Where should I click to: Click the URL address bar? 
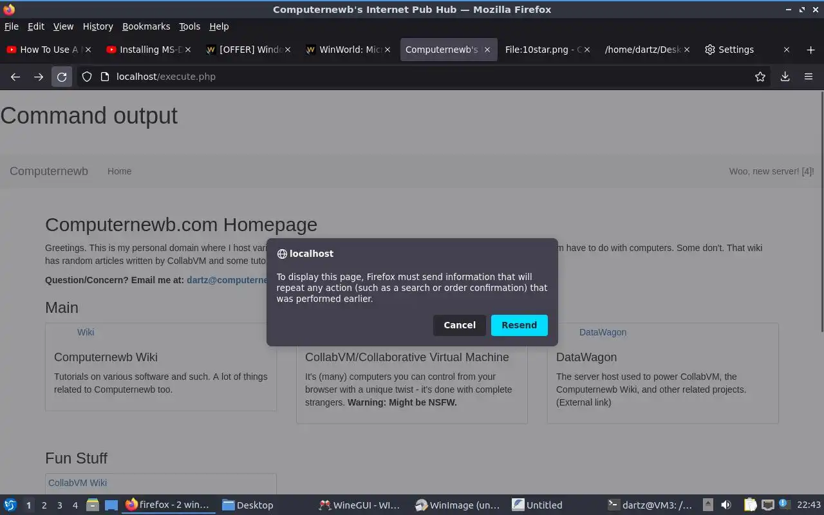click(x=425, y=77)
